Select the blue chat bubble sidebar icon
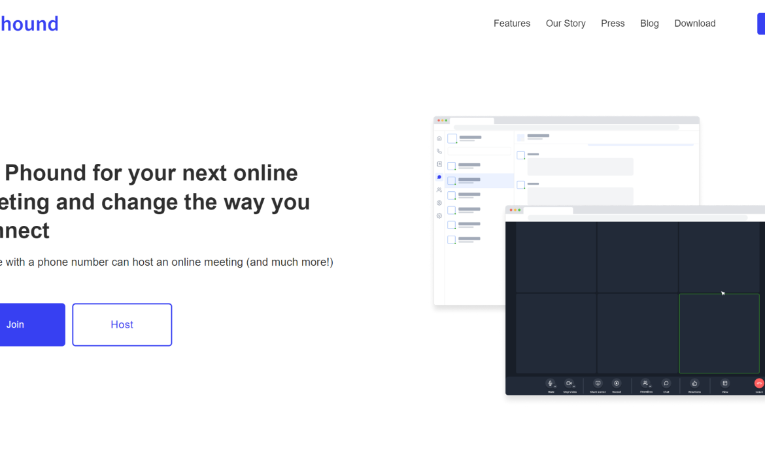This screenshot has height=453, width=765. [439, 177]
